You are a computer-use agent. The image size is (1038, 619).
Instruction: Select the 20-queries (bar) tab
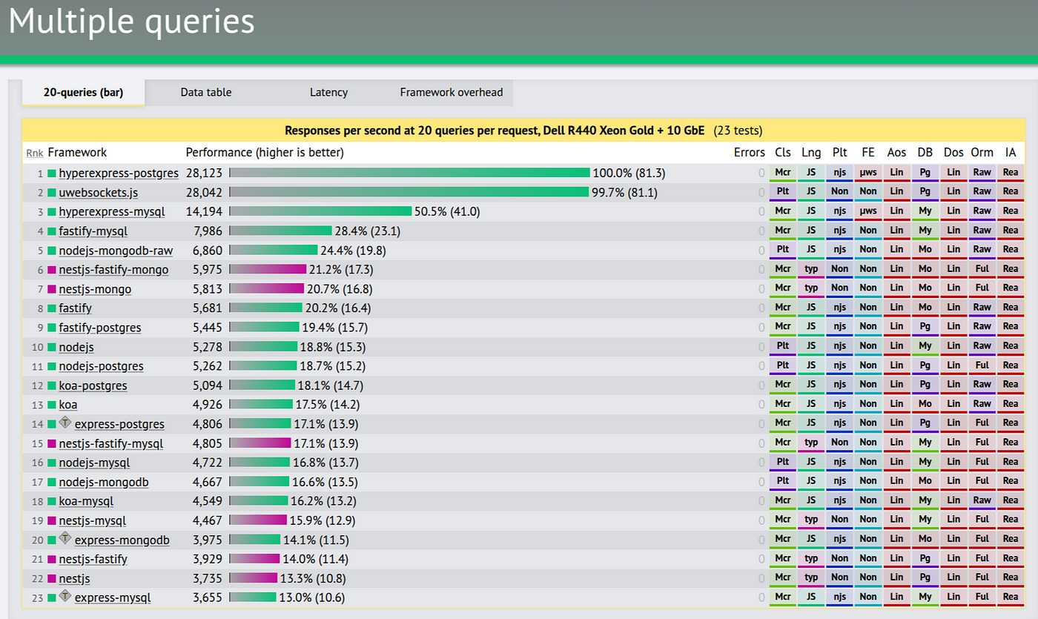(83, 93)
